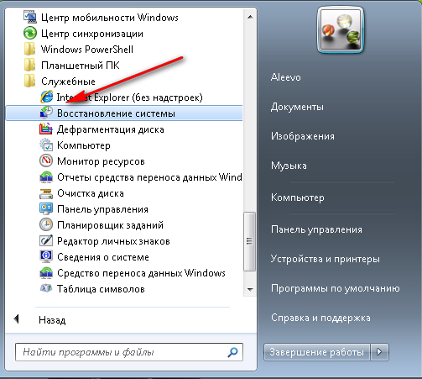
Task: Click the Монитор ресурсов icon
Action: (x=46, y=161)
